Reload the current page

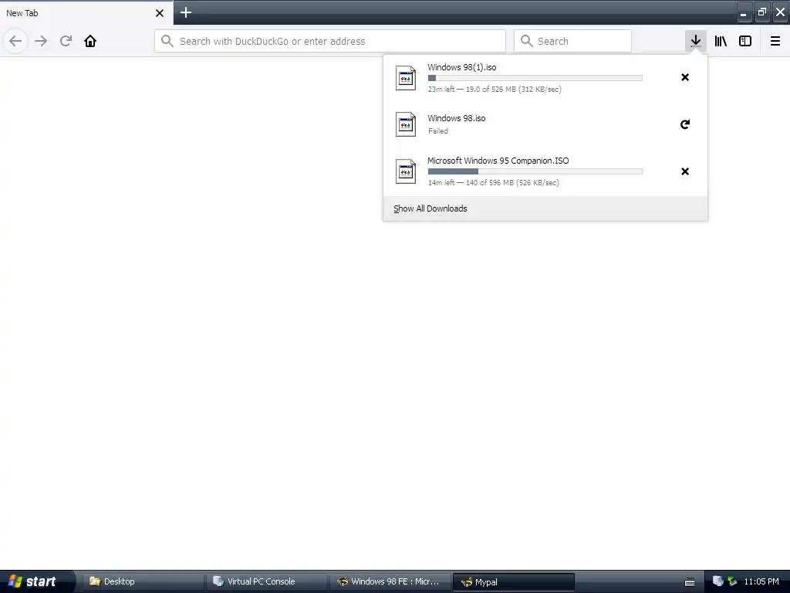(66, 41)
